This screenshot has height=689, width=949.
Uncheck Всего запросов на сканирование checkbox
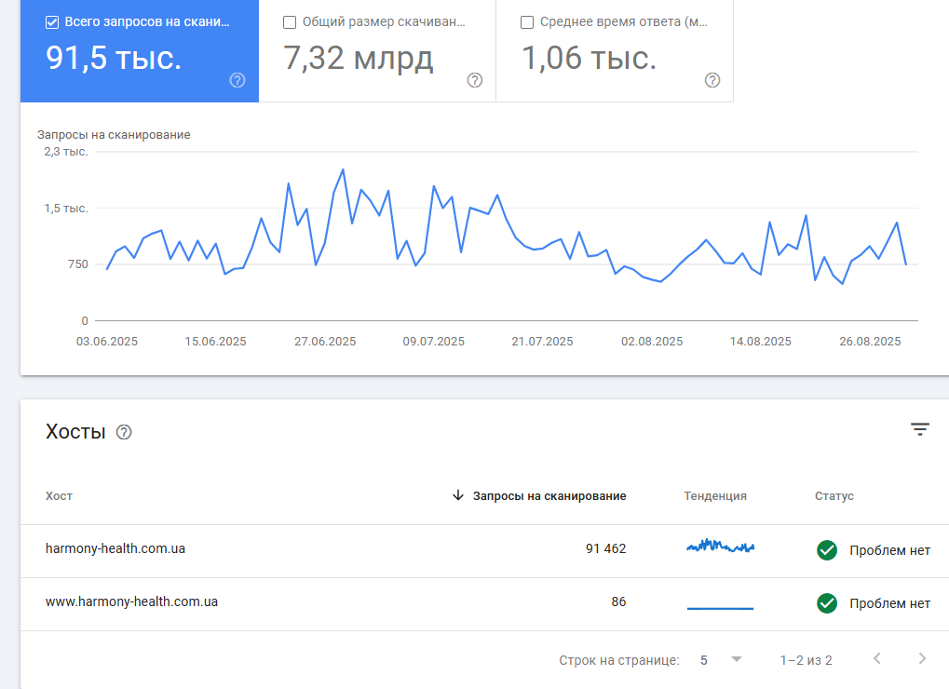click(52, 22)
